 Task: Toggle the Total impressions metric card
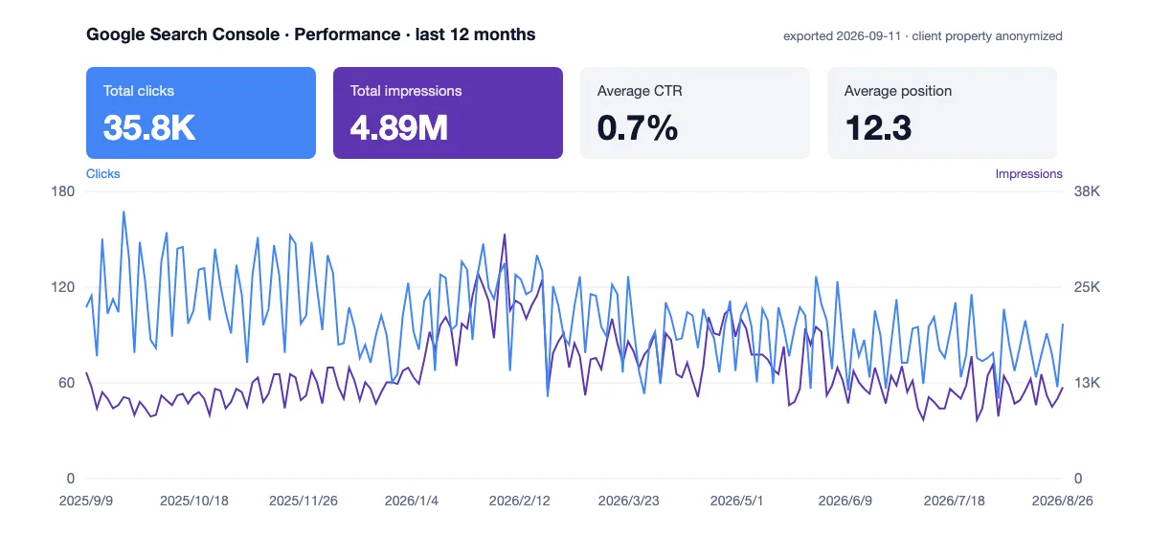point(448,112)
